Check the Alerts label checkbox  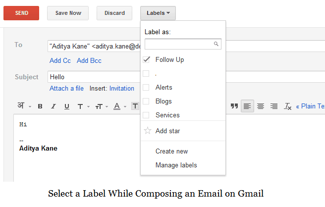pyautogui.click(x=146, y=88)
